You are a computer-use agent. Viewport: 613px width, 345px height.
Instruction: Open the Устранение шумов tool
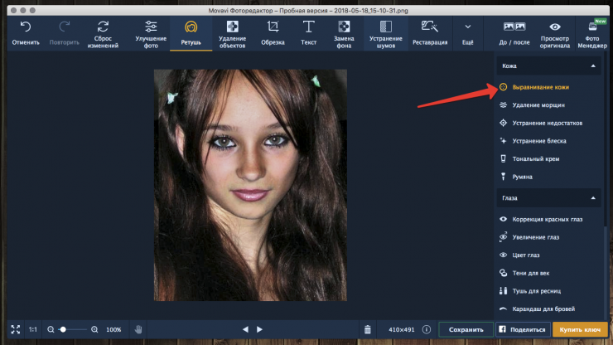386,34
